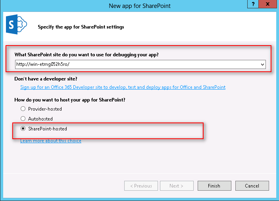Go back with the Previous button
Viewport: 279px width, 201px height.
(141, 186)
